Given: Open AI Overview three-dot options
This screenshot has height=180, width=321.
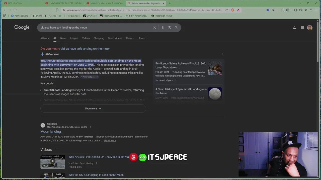Looking at the screenshot, I should point(223,54).
